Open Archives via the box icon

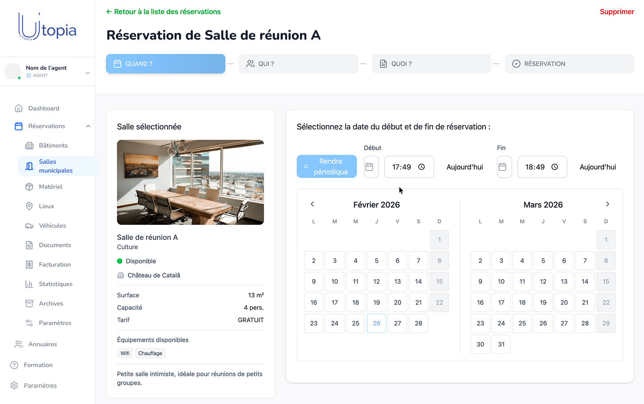coord(30,303)
